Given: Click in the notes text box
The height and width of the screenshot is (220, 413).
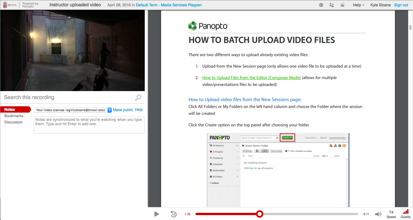Looking at the screenshot, I should pyautogui.click(x=89, y=125).
